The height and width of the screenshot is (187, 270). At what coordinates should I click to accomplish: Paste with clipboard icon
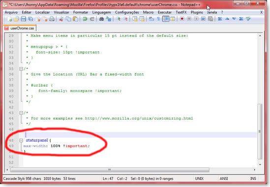click(x=75, y=19)
